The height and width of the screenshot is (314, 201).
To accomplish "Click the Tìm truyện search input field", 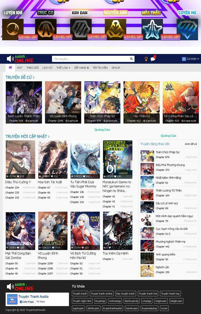I will point(91,59).
